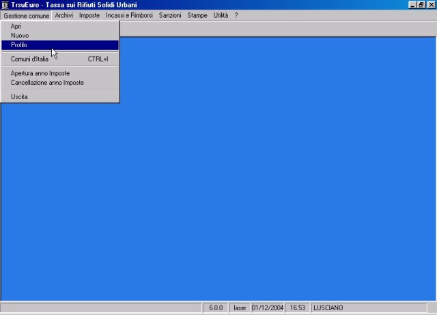Open the Stampe menu
Viewport: 437px width, 315px height.
(197, 15)
